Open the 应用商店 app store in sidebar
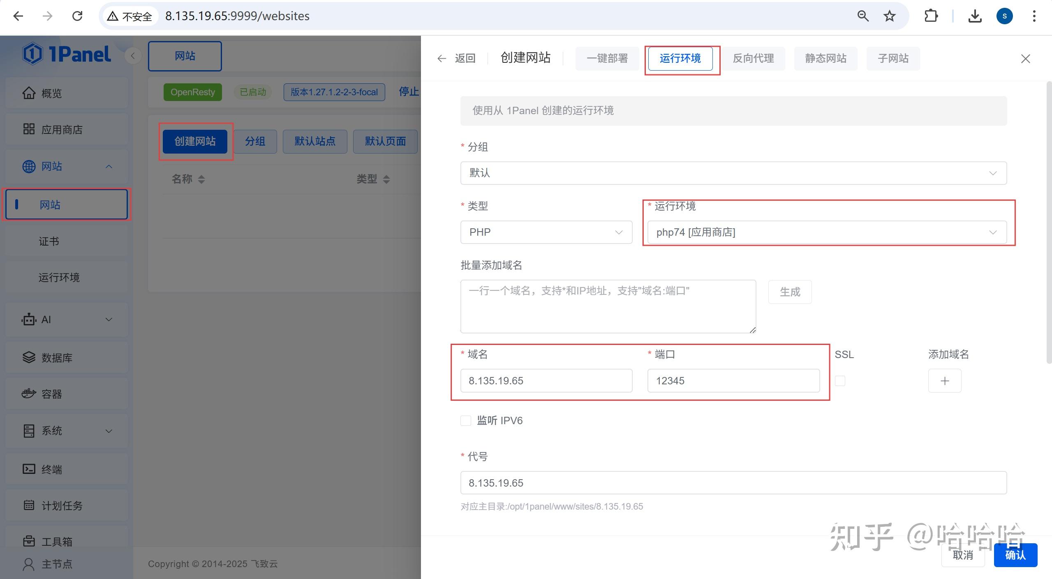1052x579 pixels. pyautogui.click(x=61, y=129)
